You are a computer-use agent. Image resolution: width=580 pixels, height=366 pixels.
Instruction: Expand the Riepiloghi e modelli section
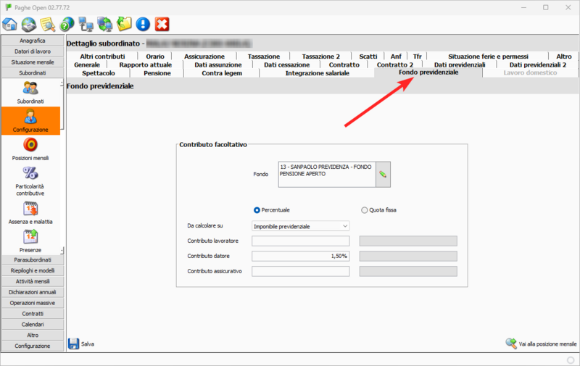tap(32, 270)
